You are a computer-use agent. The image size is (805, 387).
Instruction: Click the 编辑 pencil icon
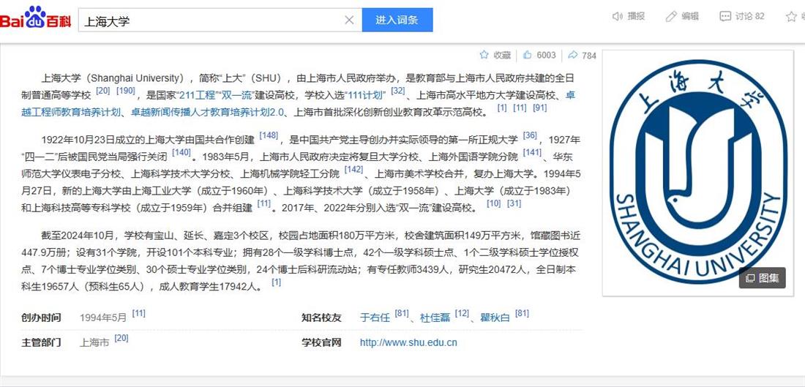click(671, 16)
